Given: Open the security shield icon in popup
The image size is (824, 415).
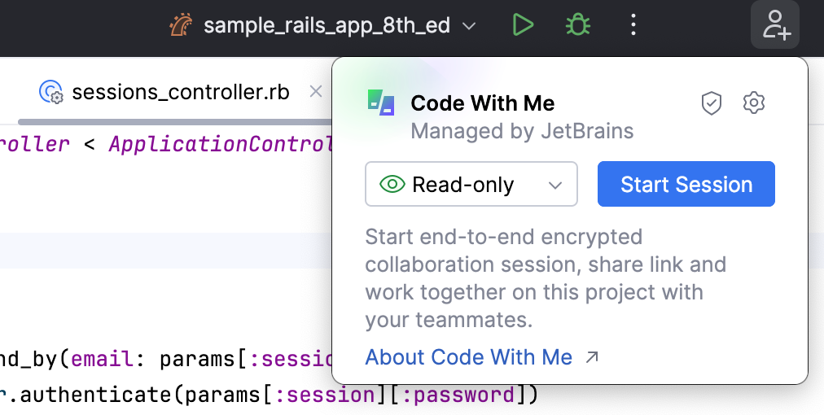Looking at the screenshot, I should pos(712,103).
